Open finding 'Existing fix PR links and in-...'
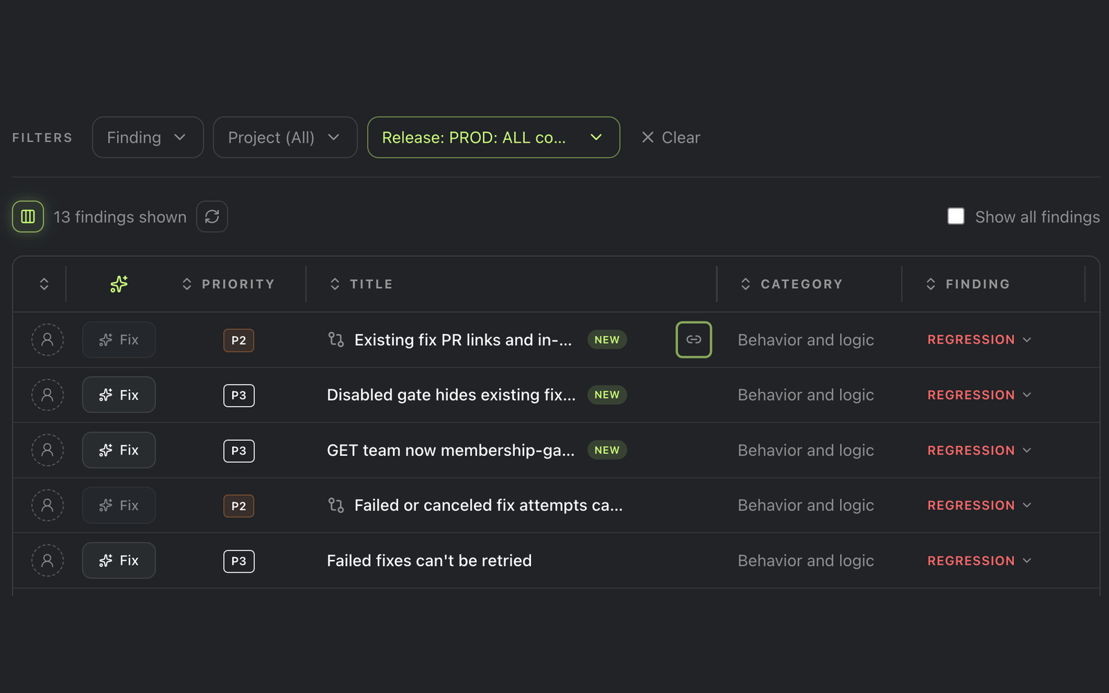This screenshot has width=1109, height=693. coord(463,340)
